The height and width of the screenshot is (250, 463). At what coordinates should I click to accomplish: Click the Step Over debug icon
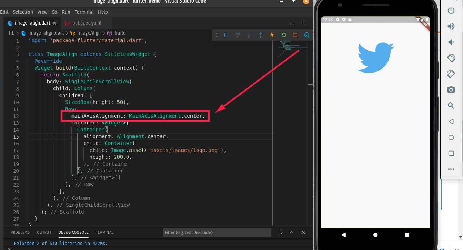(x=237, y=35)
